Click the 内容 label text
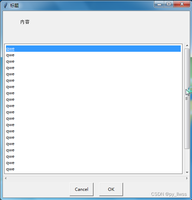Viewport: 192px width, 200px height. (x=25, y=22)
